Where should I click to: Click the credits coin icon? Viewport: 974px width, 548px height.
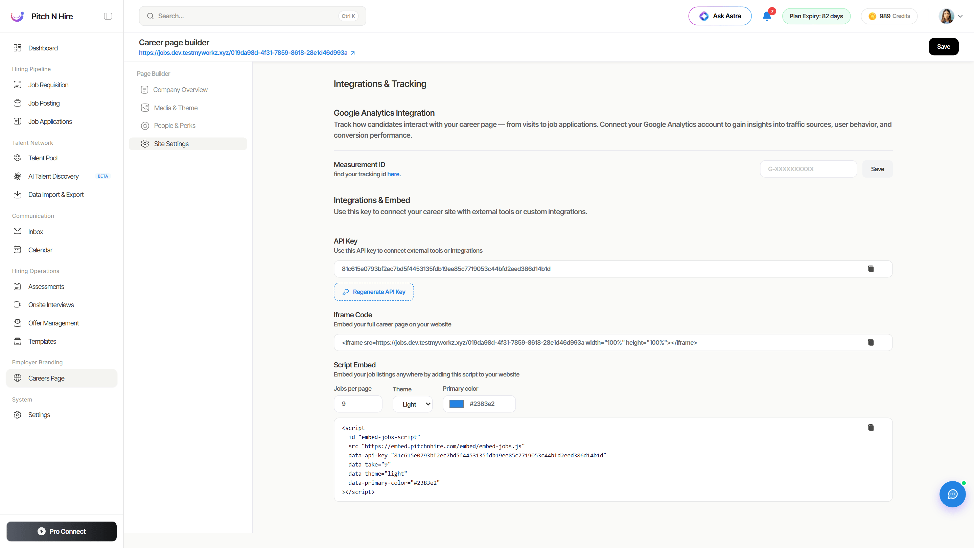click(x=872, y=16)
